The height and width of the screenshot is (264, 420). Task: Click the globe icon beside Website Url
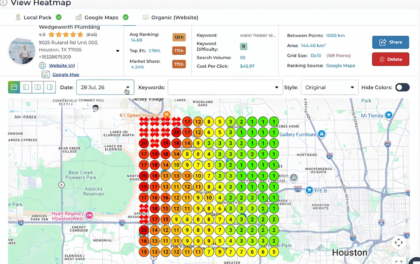coord(42,66)
